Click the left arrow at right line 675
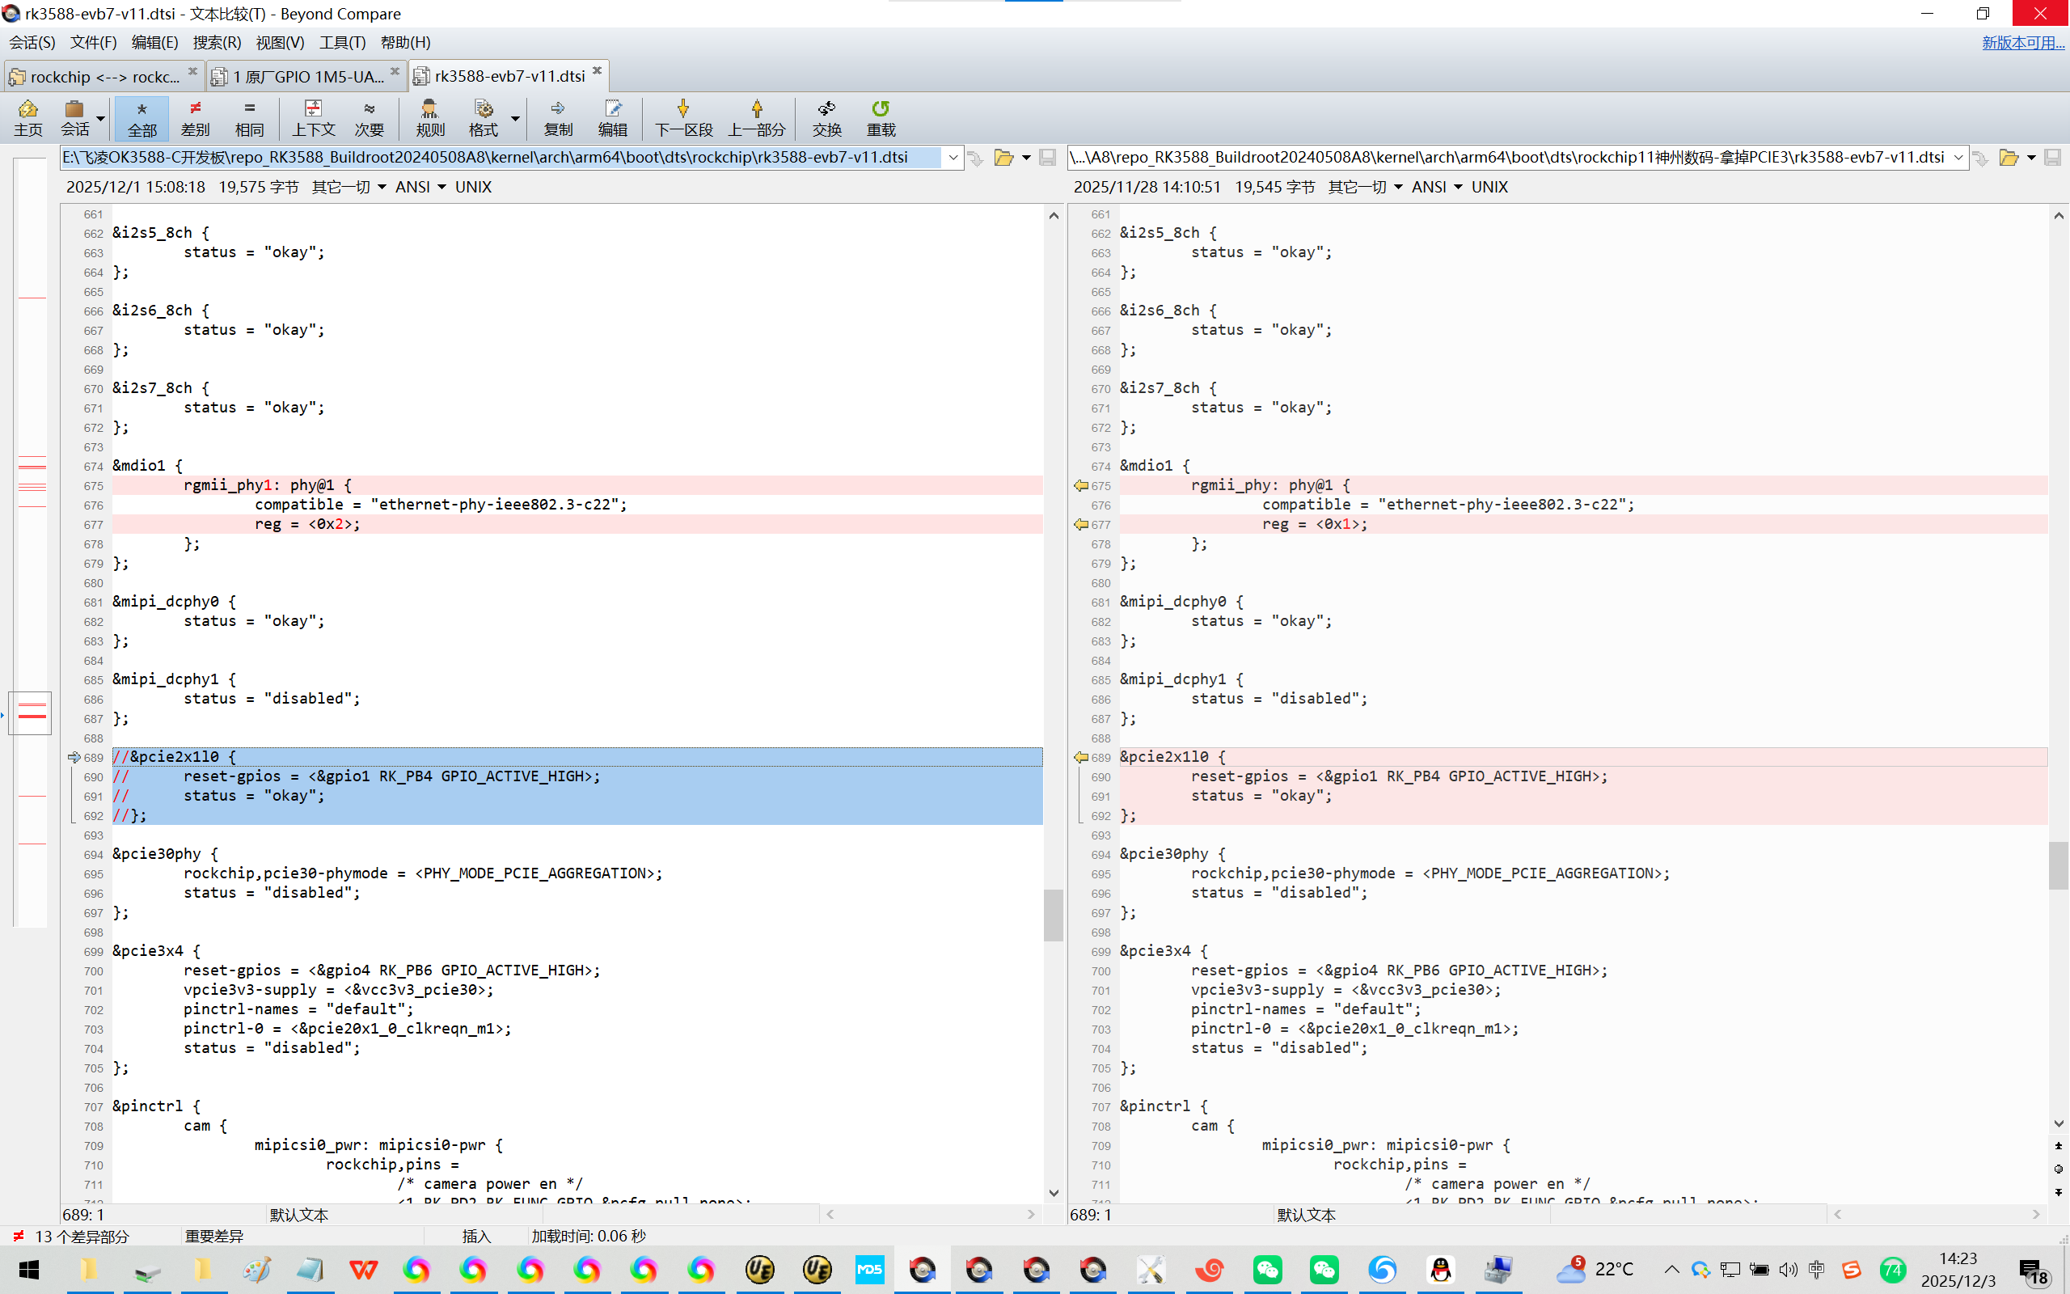Screen dimensions: 2070x1294 coord(1081,485)
